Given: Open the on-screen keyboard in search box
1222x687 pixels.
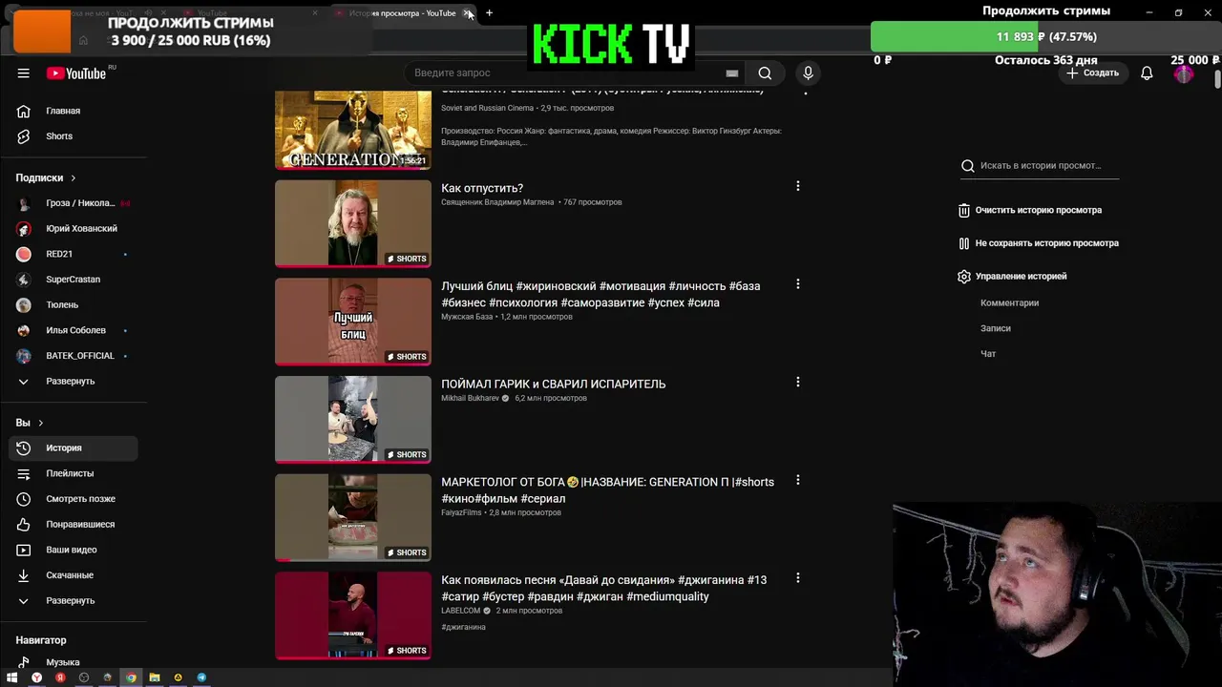Looking at the screenshot, I should click(732, 73).
